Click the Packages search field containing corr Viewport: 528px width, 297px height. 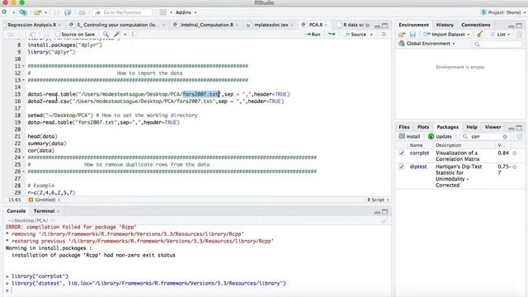[x=485, y=136]
